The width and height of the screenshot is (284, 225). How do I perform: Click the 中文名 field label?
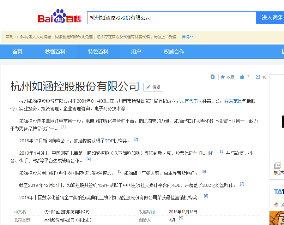[x=20, y=212]
